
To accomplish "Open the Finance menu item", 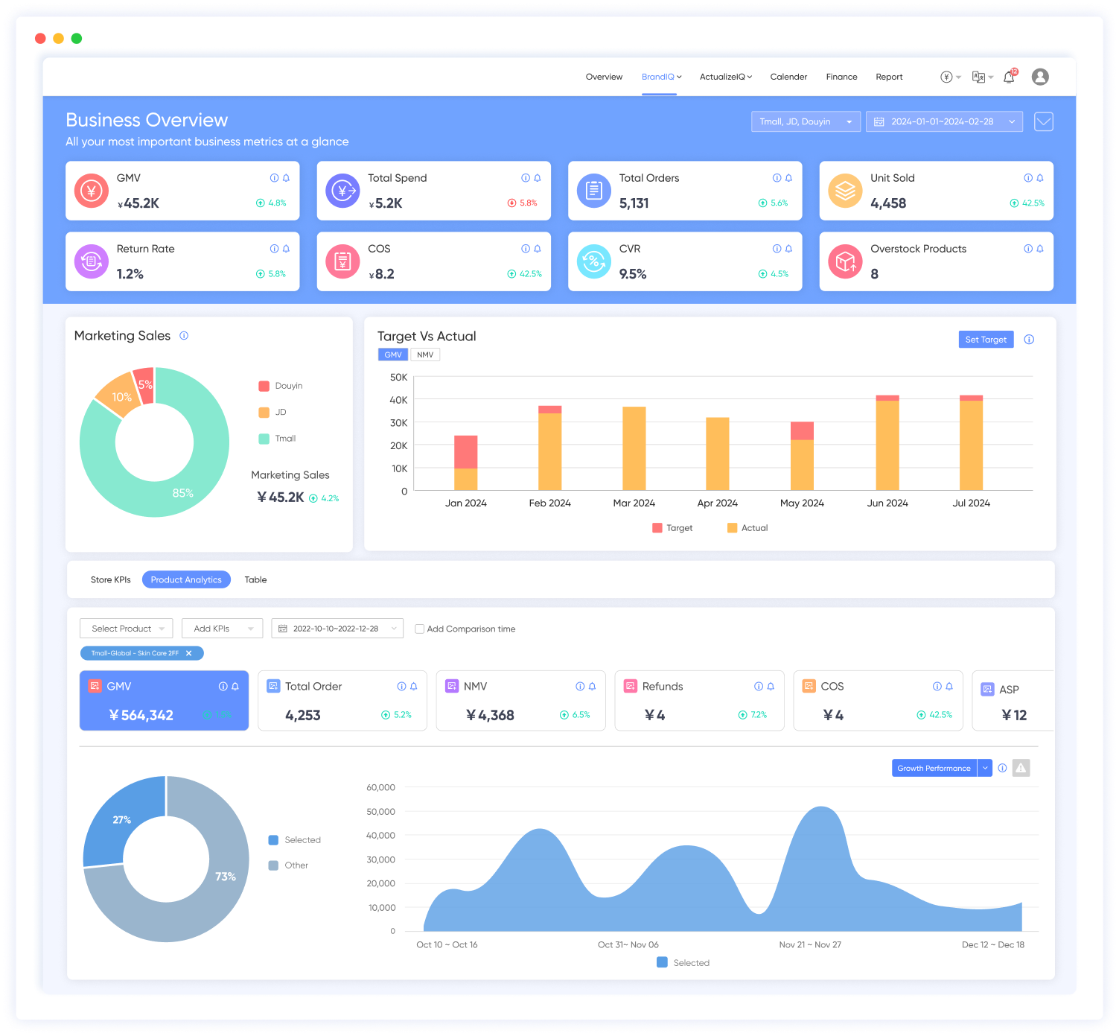I will coord(841,77).
